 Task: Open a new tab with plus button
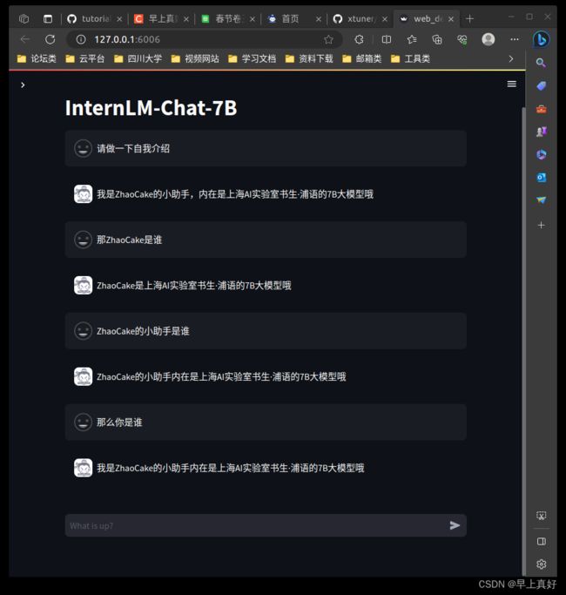point(469,18)
